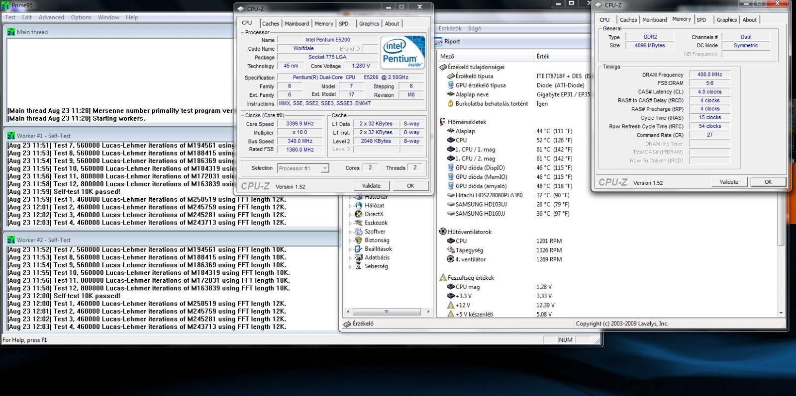Open the Window menu in Prime95
Image resolution: width=796 pixels, height=396 pixels.
point(108,17)
